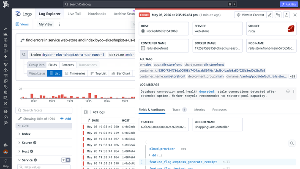Show the +29 more tags
Screen dimensions: 300x169
[x=292, y=76]
